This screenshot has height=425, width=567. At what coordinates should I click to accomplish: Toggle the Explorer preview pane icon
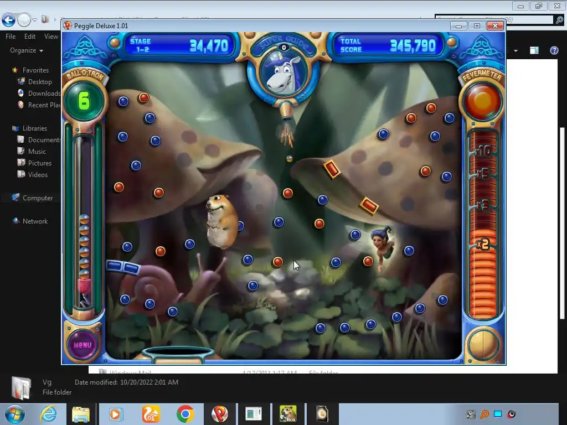tap(534, 50)
